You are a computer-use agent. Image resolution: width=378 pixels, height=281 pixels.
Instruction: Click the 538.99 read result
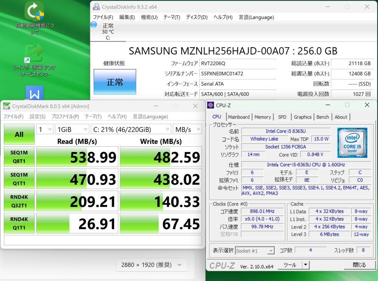(x=77, y=157)
